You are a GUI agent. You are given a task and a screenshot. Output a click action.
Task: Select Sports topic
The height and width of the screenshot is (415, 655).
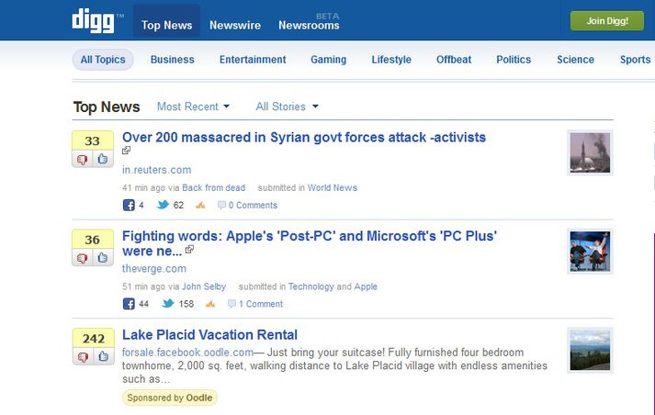tap(635, 60)
